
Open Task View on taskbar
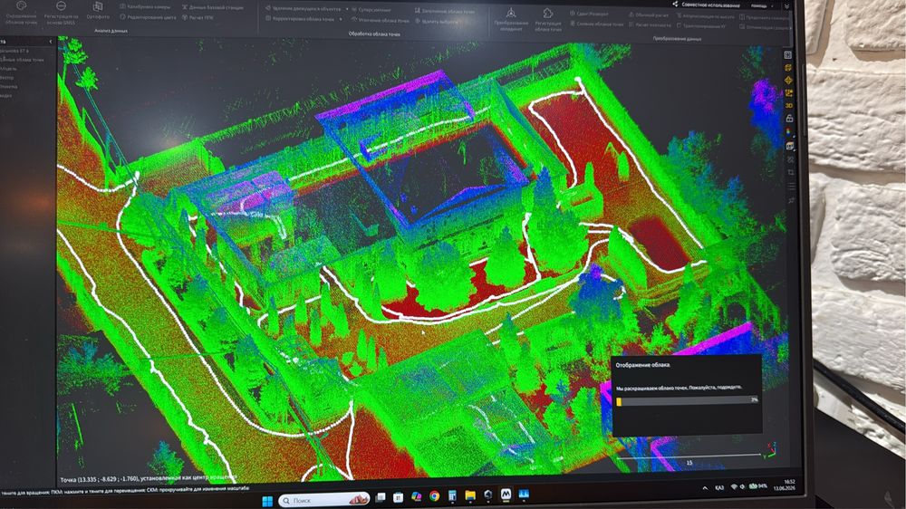(381, 497)
